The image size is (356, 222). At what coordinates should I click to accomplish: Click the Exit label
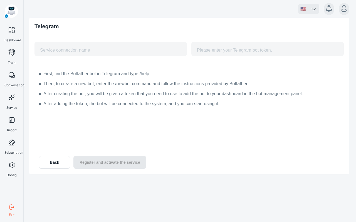tap(12, 215)
